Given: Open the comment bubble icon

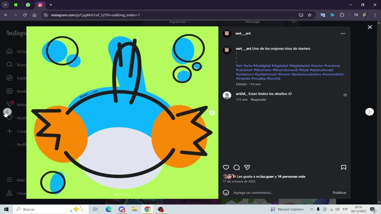Looking at the screenshot, I should (237, 167).
